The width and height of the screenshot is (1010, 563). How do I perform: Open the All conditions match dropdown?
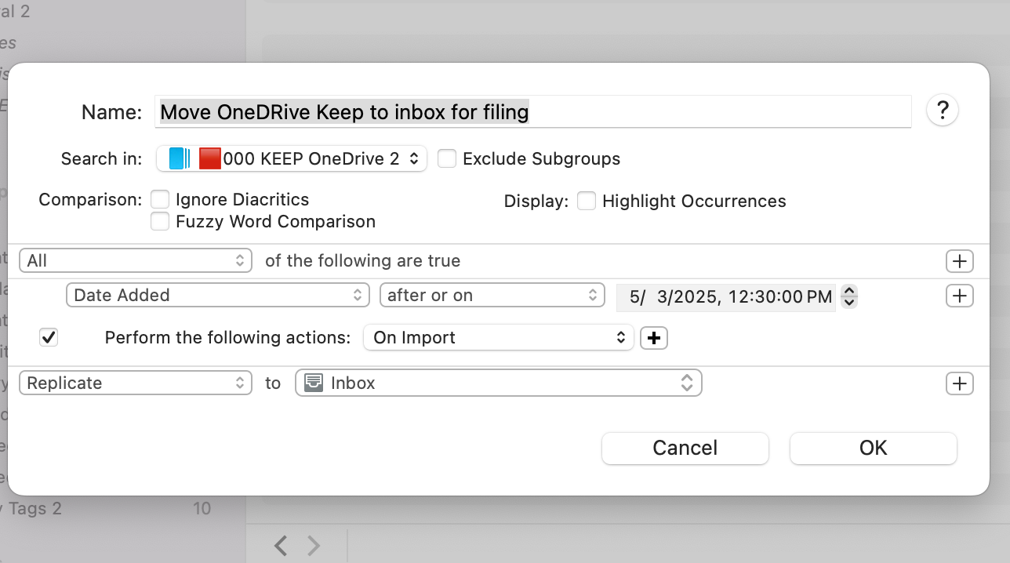[136, 261]
